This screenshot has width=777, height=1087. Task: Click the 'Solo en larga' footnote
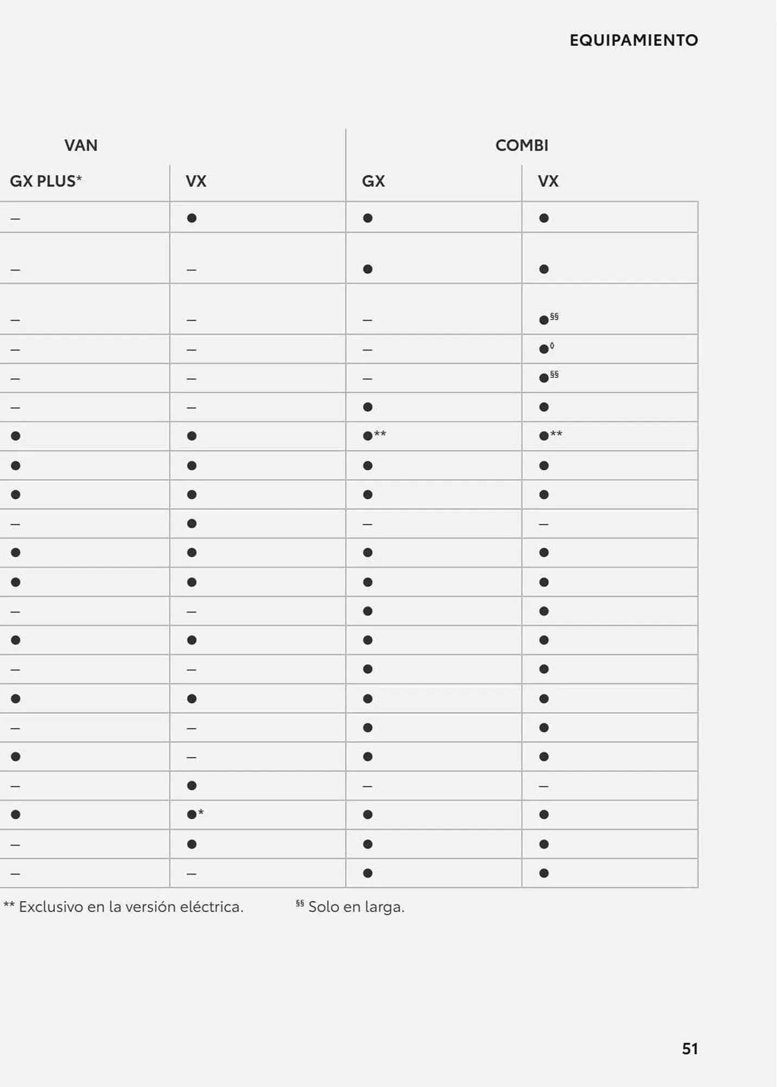pyautogui.click(x=350, y=907)
